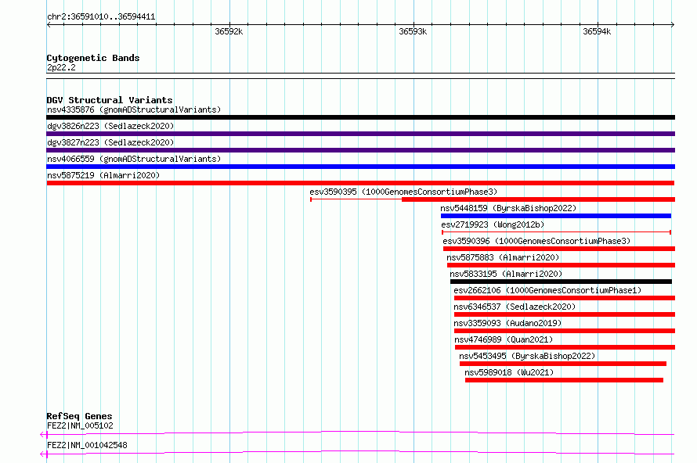Open nsv6346537 (Sedlazeck2020) label
Image resolution: width=697 pixels, height=463 pixels.
[x=515, y=307]
